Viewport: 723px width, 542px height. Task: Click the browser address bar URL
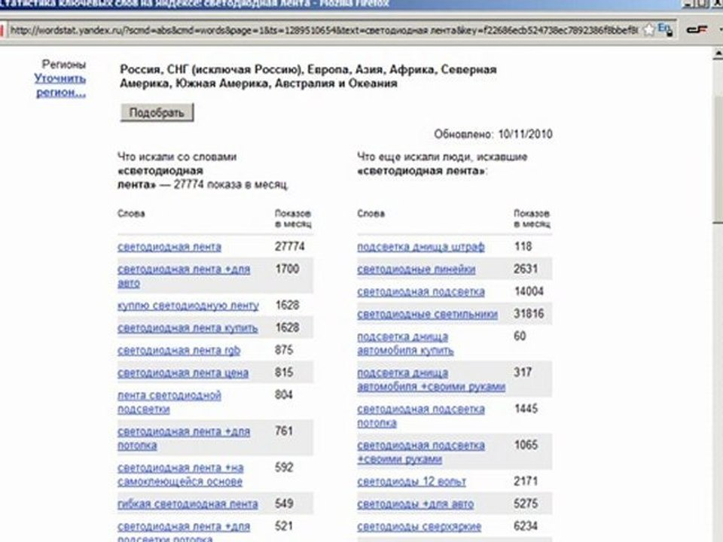(x=324, y=30)
